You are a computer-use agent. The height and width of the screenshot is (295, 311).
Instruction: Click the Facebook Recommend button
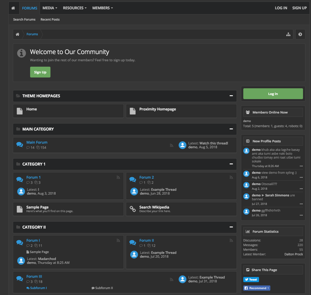pyautogui.click(x=257, y=288)
